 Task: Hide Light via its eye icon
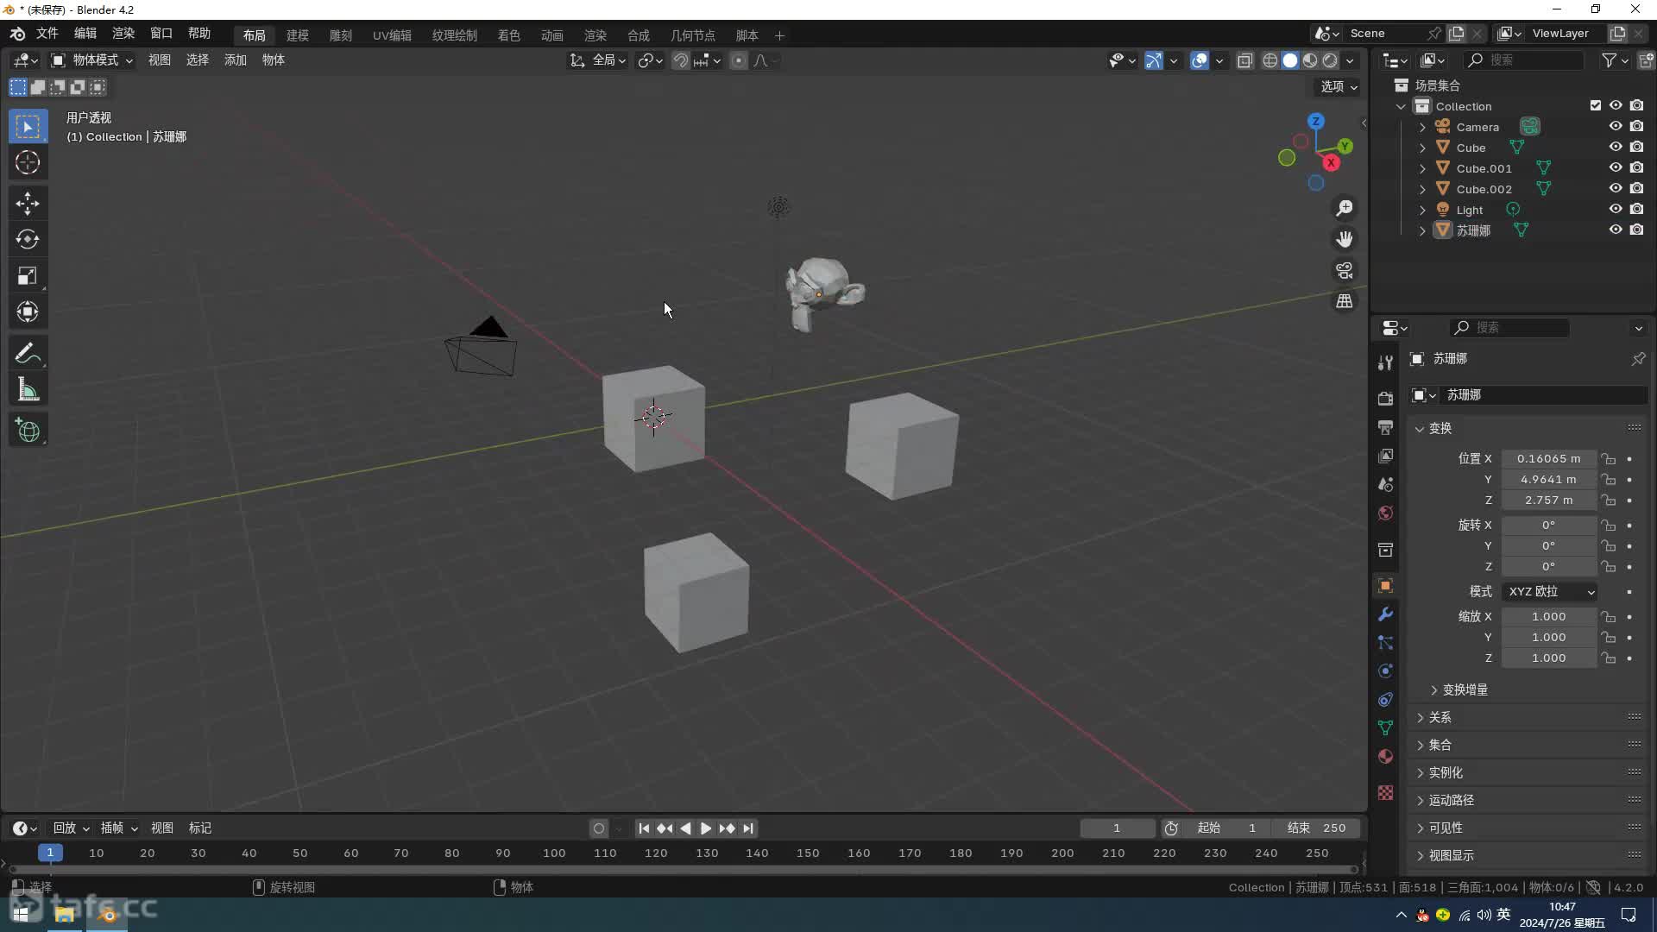tap(1616, 210)
